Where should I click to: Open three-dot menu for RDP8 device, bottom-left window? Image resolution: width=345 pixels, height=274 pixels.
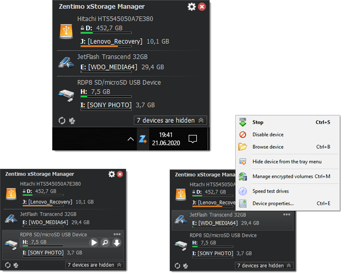[117, 234]
